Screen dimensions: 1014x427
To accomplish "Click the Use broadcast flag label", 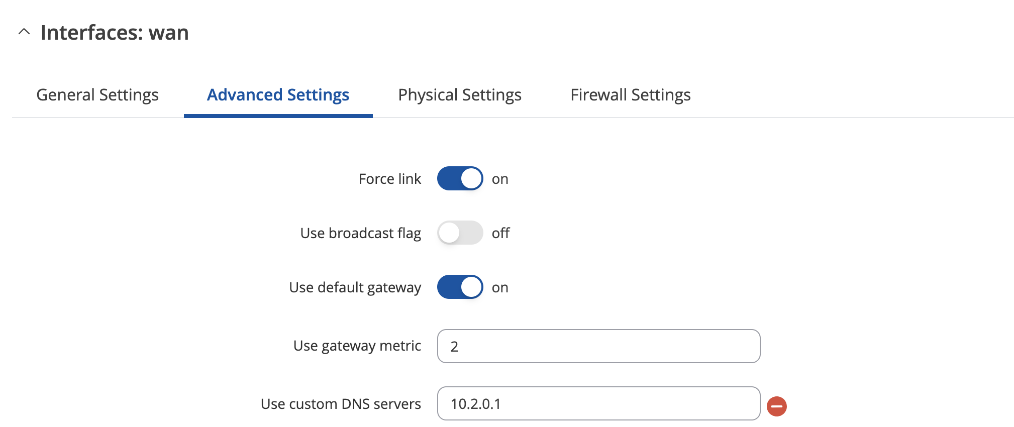I will 361,234.
